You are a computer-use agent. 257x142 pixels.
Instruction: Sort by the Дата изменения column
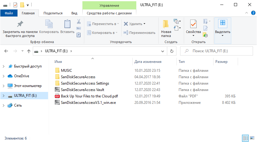pyautogui.click(x=148, y=62)
